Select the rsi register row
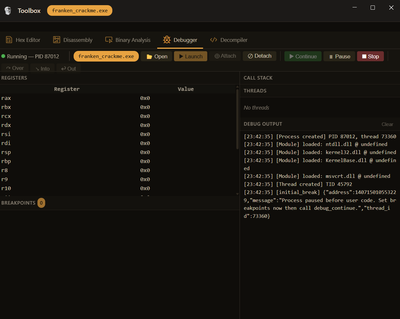Viewport: 400px width, 319px height. (118, 134)
